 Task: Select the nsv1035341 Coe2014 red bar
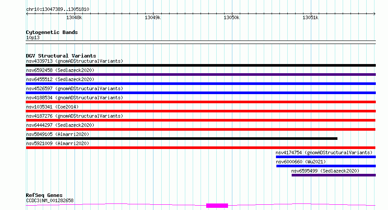201,111
